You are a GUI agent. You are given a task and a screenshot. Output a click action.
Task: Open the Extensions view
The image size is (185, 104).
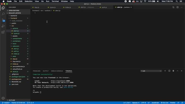(x=3, y=32)
